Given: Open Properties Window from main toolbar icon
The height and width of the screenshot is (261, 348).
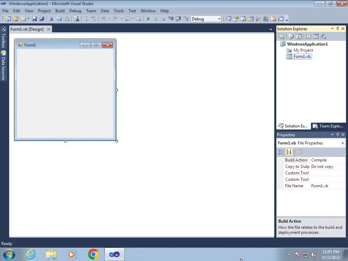Looking at the screenshot, I should tap(236, 19).
